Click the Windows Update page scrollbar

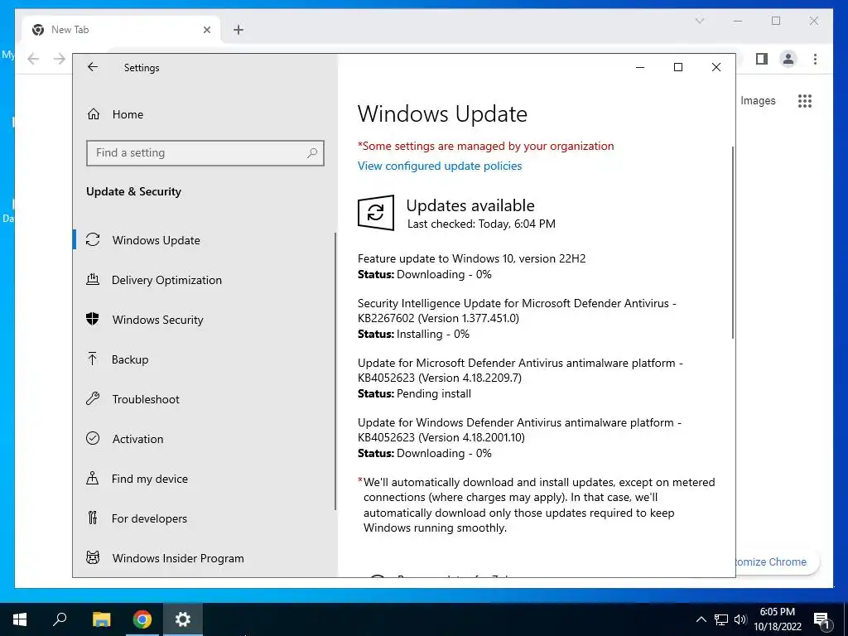[x=733, y=243]
